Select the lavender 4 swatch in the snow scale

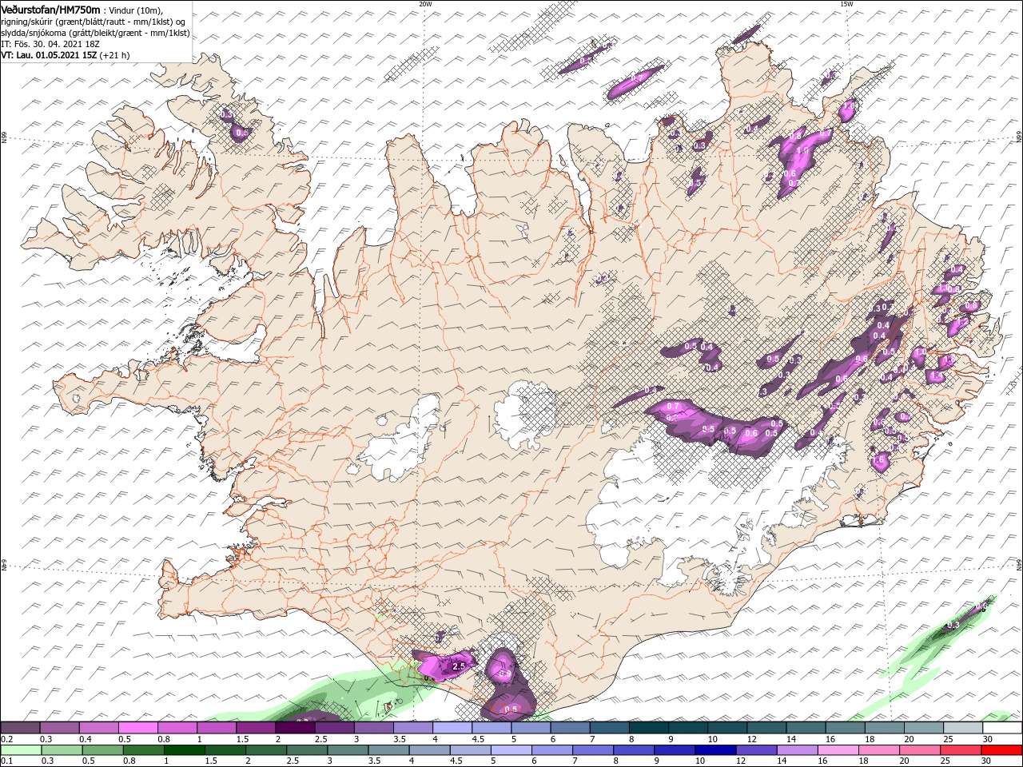(452, 728)
